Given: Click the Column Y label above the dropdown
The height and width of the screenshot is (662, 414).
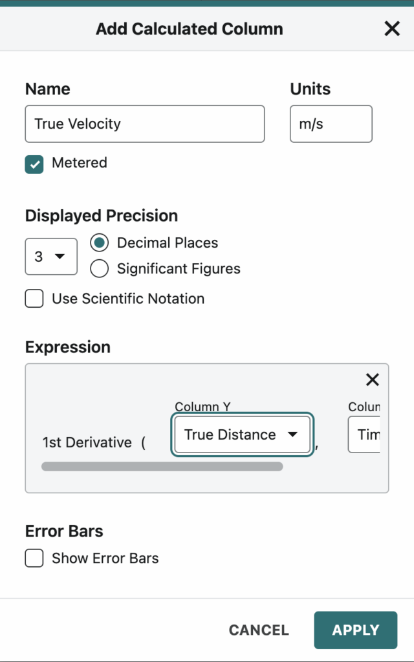Looking at the screenshot, I should click(x=202, y=407).
